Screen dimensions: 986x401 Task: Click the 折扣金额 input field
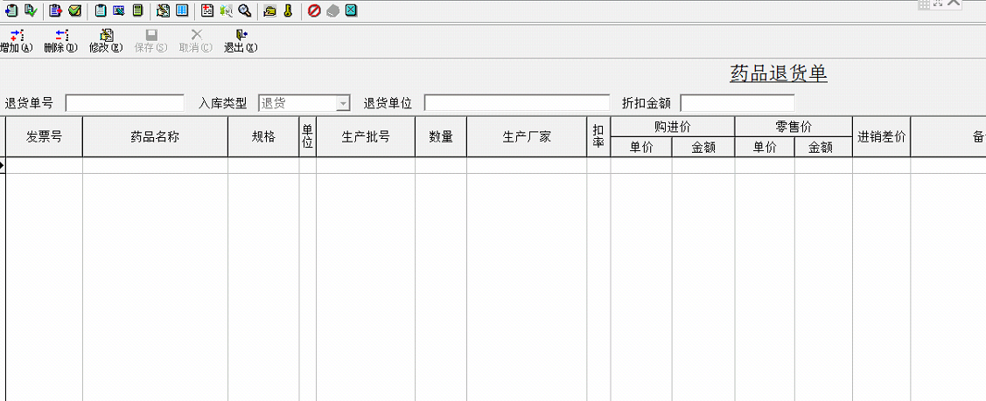click(x=738, y=103)
